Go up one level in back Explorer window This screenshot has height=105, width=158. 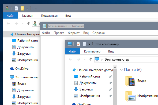(29, 23)
